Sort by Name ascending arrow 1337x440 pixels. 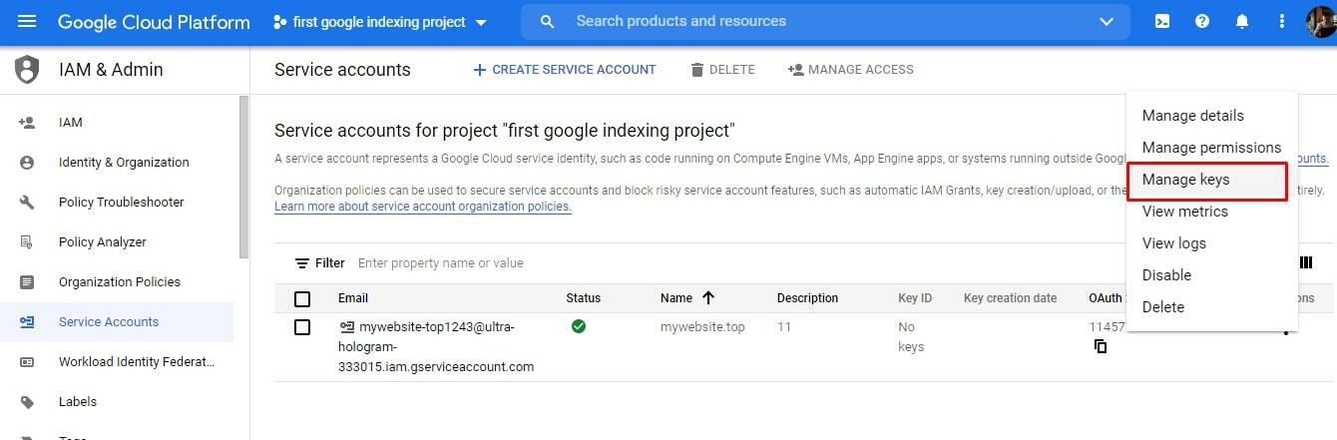coord(708,297)
